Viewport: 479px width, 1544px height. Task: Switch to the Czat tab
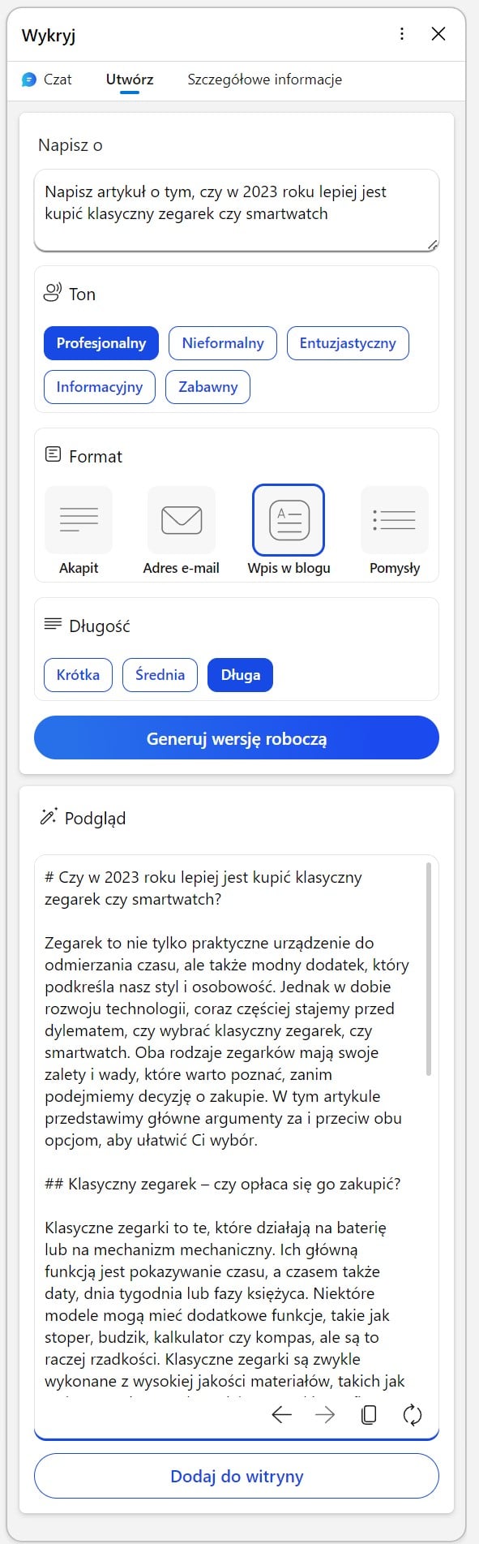(47, 80)
